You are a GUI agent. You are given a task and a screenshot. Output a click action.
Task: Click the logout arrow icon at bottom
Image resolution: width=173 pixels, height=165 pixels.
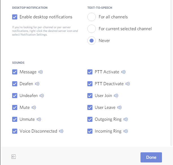(x=14, y=157)
